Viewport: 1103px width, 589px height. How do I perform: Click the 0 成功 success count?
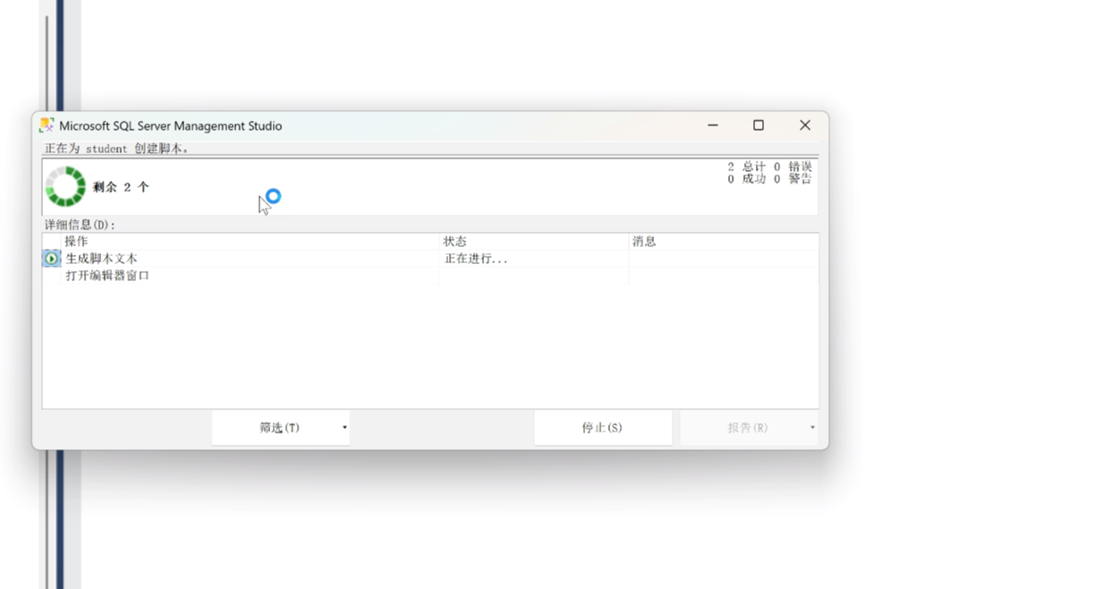(x=747, y=179)
